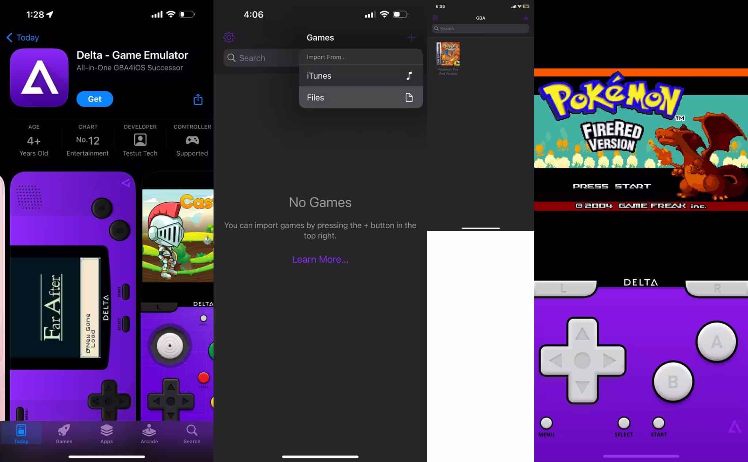Tap the A button on emulator
Viewport: 748px width, 462px height.
click(x=717, y=342)
